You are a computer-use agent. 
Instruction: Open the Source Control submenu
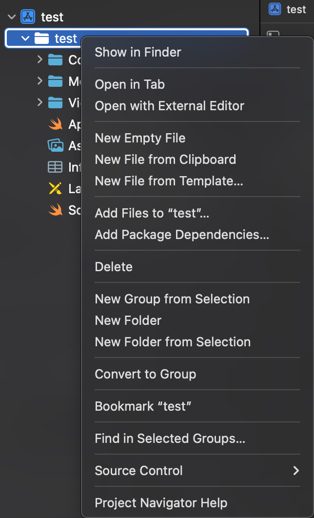197,471
